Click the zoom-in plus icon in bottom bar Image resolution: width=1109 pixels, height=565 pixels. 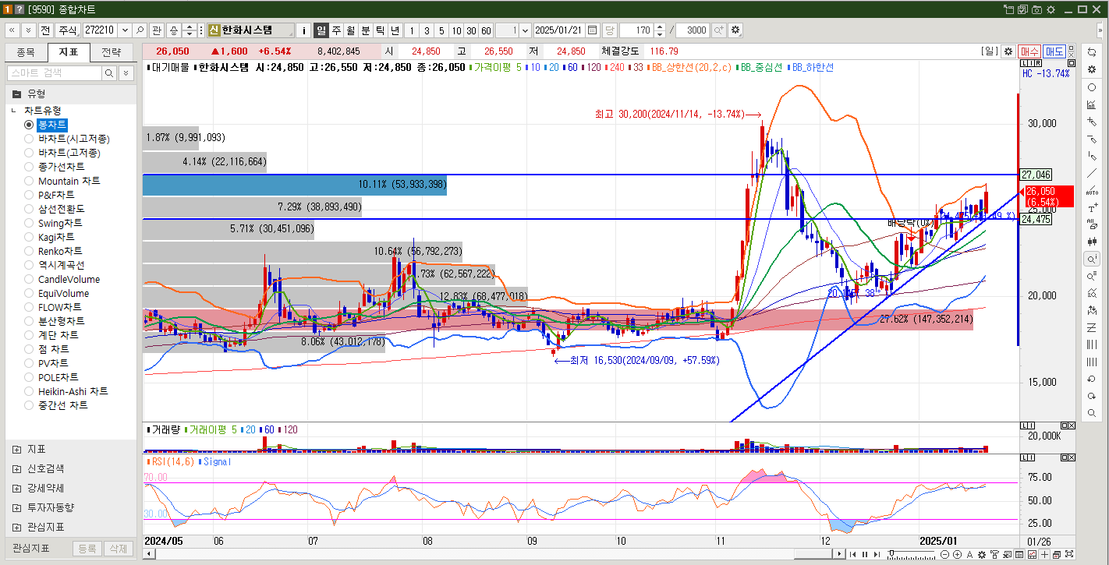(957, 554)
